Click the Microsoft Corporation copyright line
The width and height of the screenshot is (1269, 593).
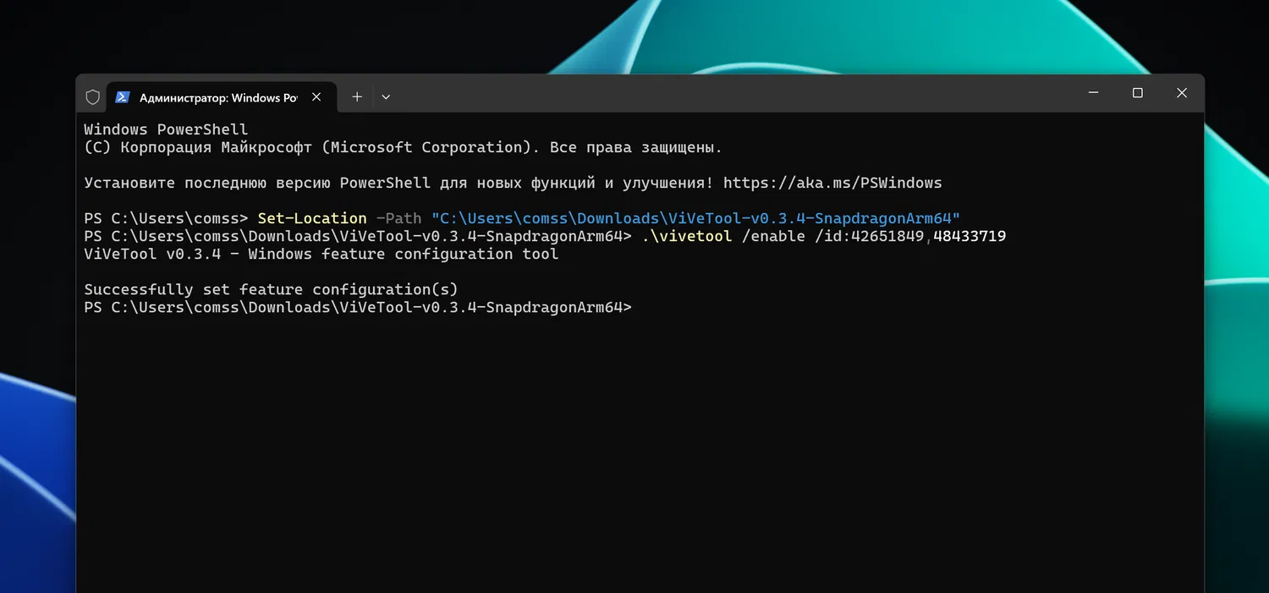(x=404, y=147)
